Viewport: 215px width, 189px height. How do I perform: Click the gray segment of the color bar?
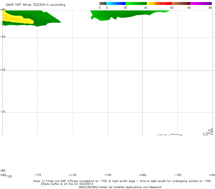(103, 3)
